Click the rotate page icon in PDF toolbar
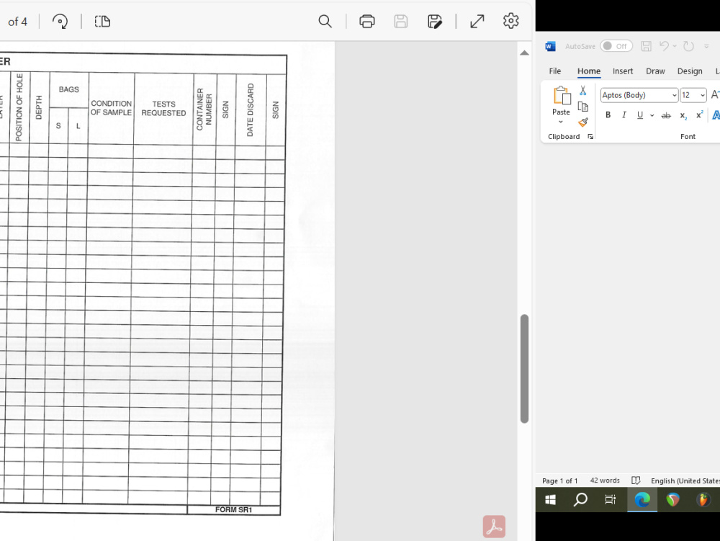Image resolution: width=720 pixels, height=541 pixels. [x=60, y=21]
